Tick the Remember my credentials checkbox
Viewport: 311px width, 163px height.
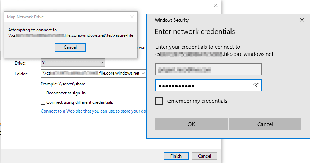coord(159,101)
